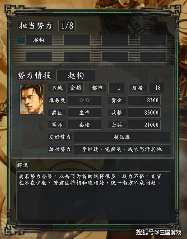Click the 会稽 home city value
The image size is (187, 239).
tap(76, 88)
